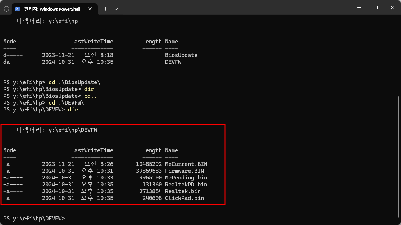The height and width of the screenshot is (225, 401).
Task: Click the 'dir' command after the DEVFW prompt
Action: tap(73, 110)
